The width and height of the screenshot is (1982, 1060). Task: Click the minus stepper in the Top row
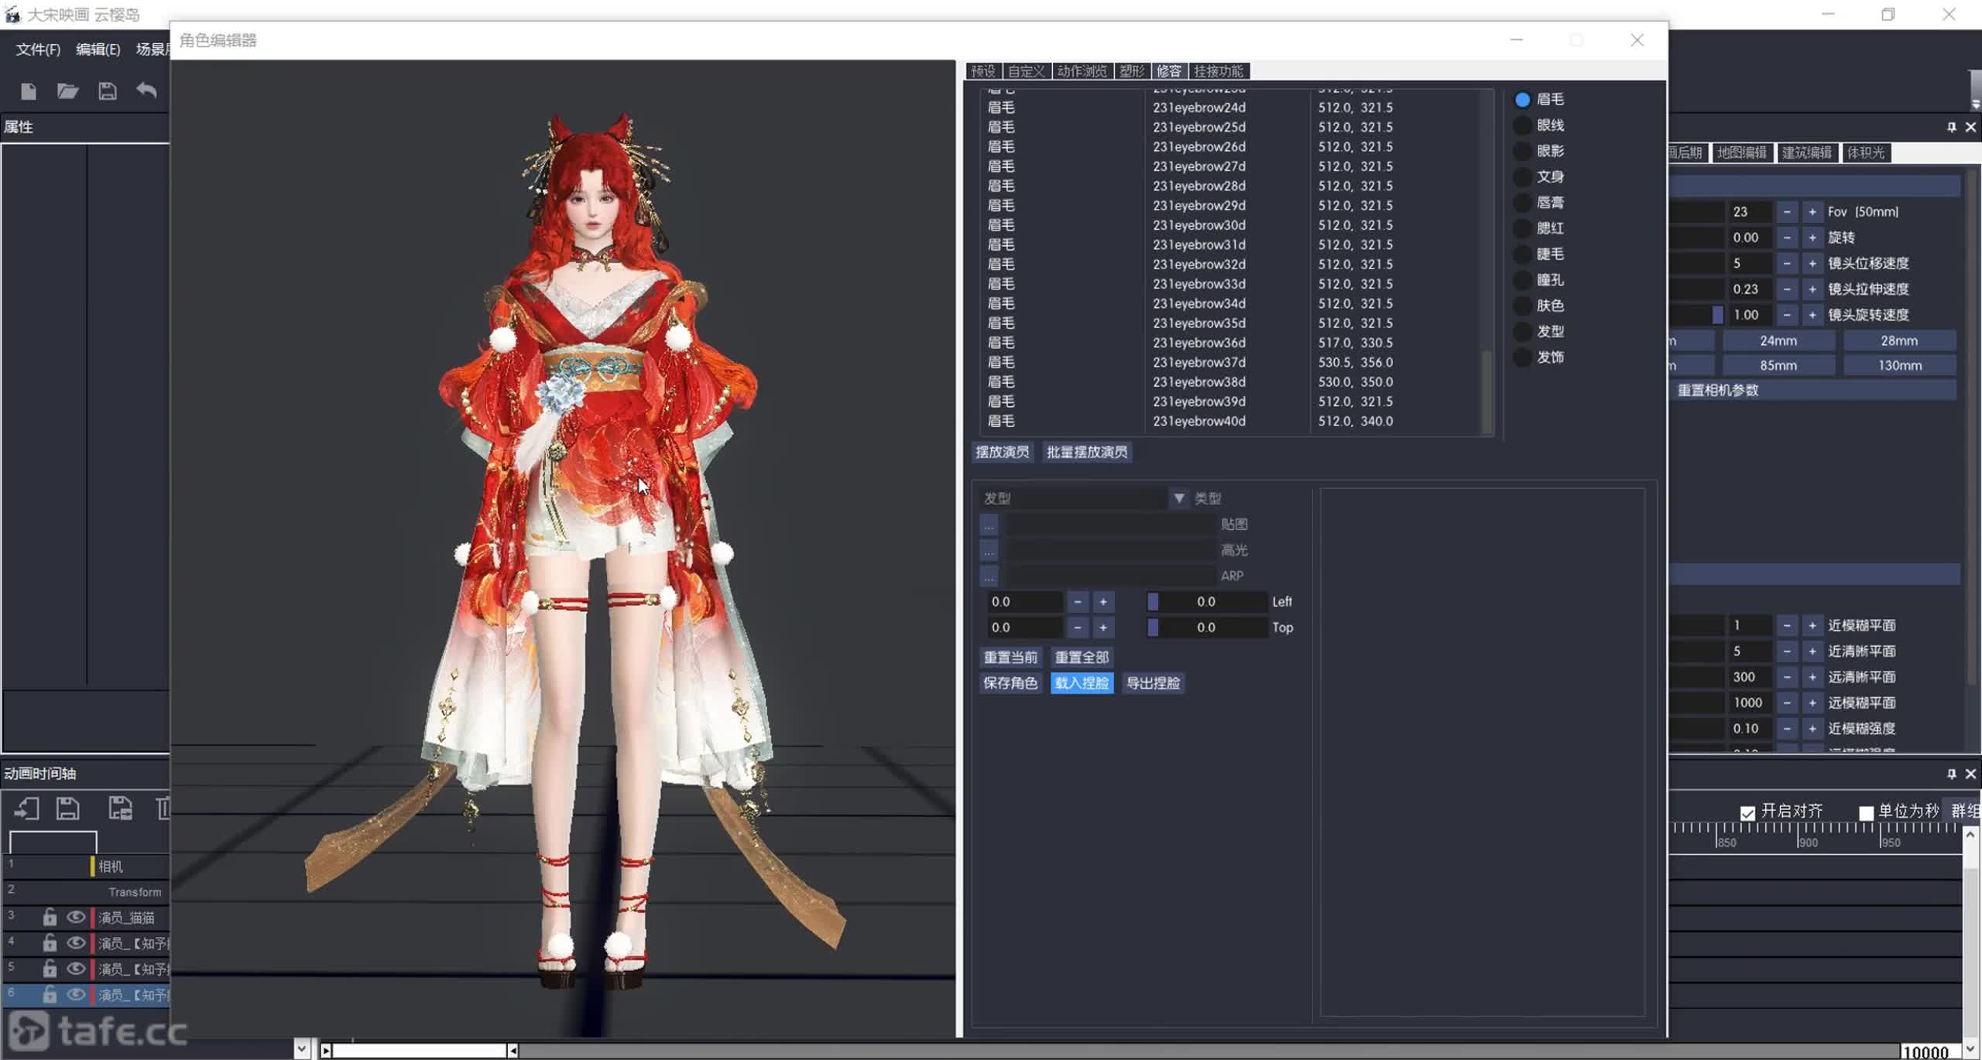click(1077, 627)
